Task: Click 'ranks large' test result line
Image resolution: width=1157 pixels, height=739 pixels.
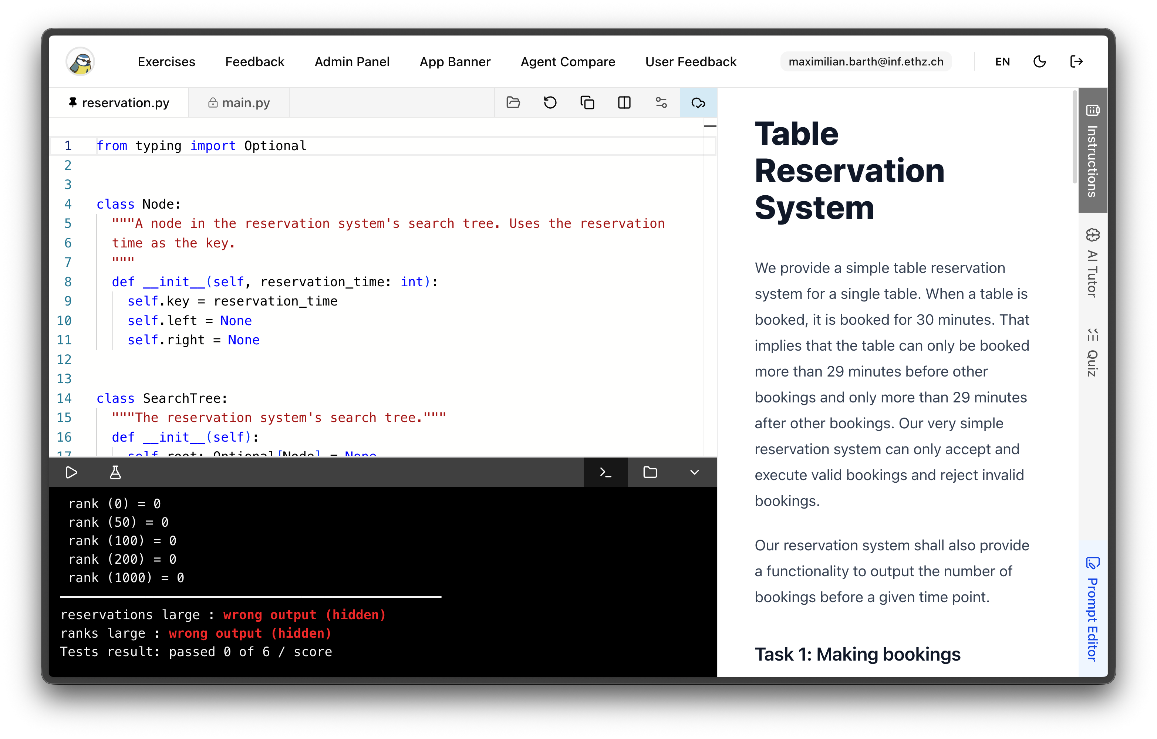Action: 196,633
